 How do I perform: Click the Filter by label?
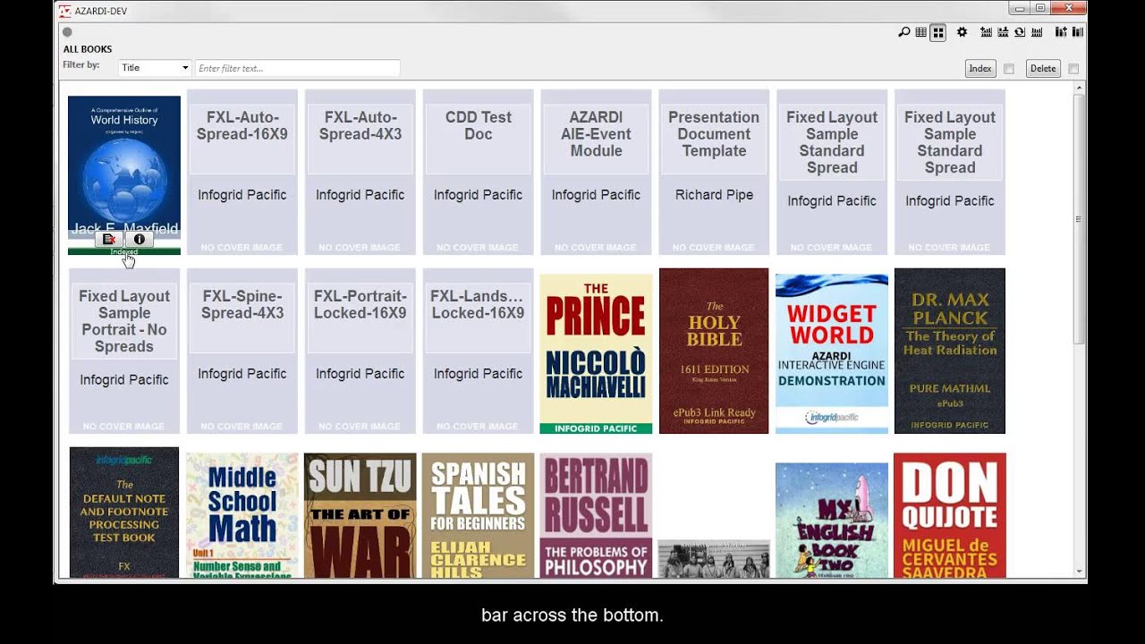coord(81,65)
